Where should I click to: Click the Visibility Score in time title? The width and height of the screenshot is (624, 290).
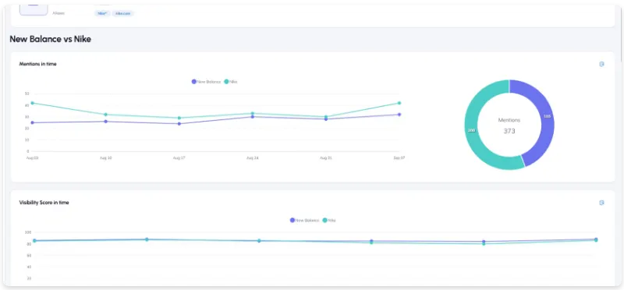tap(44, 203)
